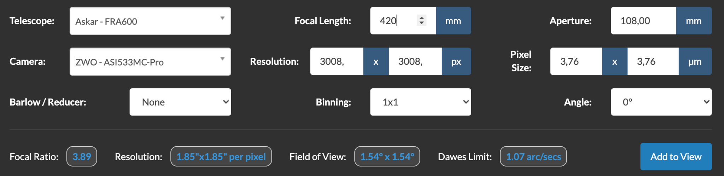Click the horizontal resolution input field
The width and height of the screenshot is (724, 176).
337,61
